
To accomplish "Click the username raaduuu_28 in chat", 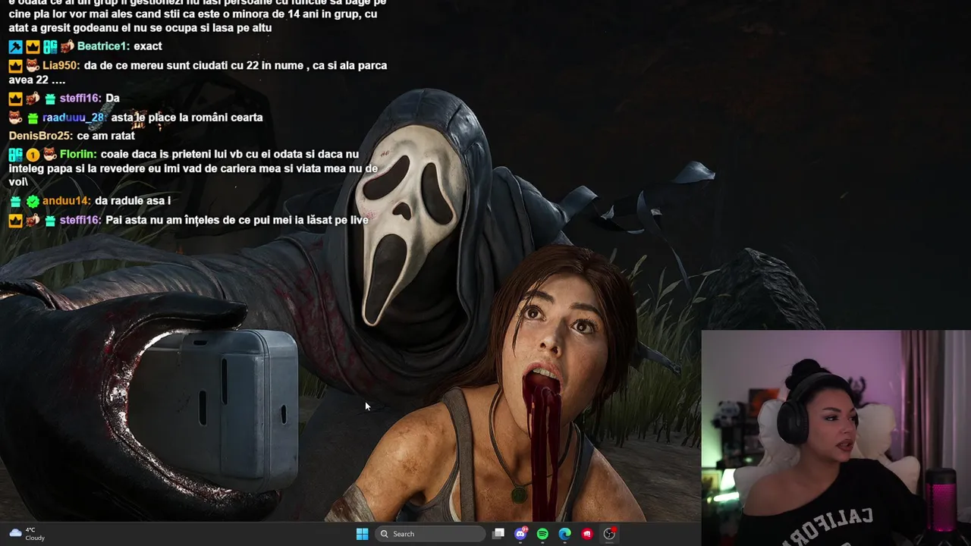I will (74, 118).
